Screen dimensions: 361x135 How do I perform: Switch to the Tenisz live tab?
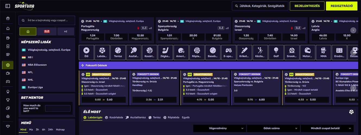coord(155,117)
